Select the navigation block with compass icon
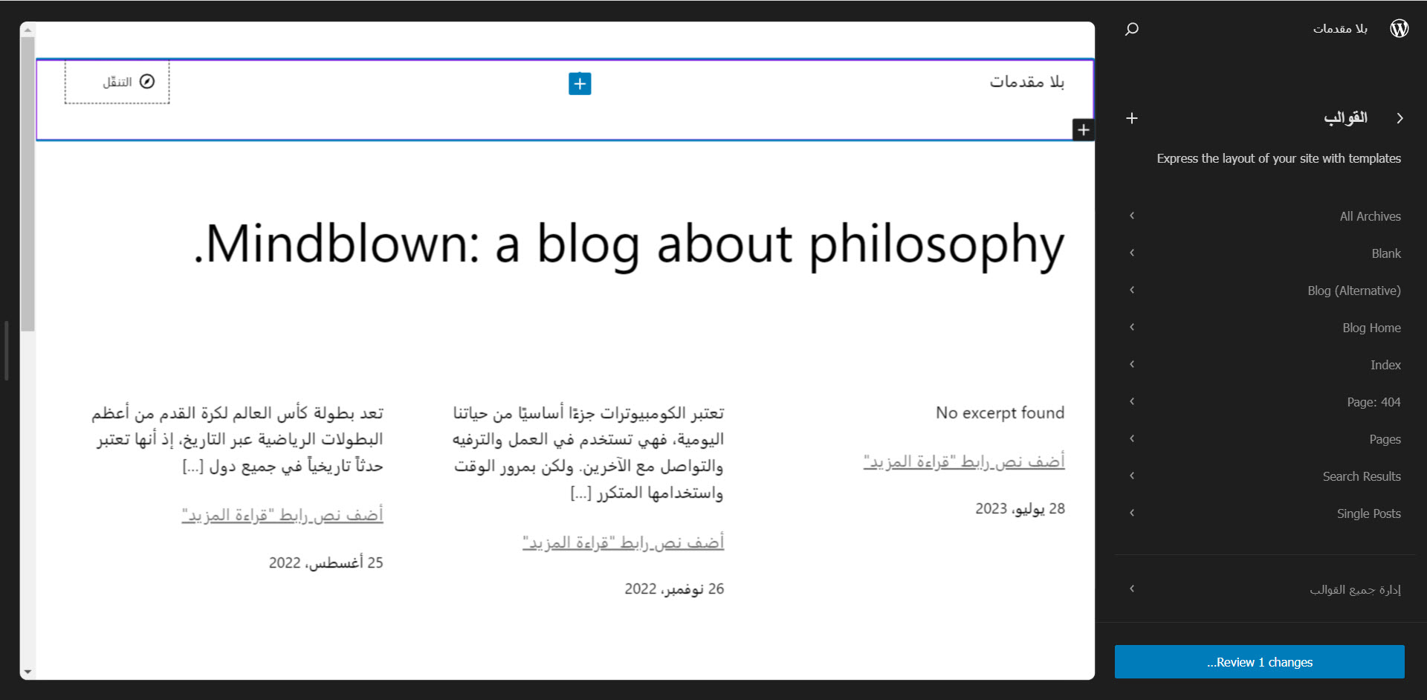 (x=117, y=82)
